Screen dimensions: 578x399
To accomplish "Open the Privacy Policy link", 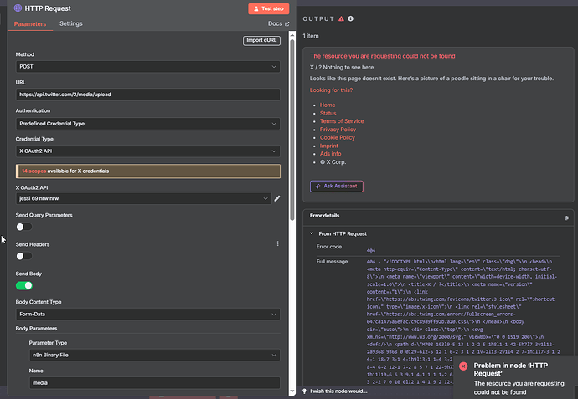I will tap(338, 130).
